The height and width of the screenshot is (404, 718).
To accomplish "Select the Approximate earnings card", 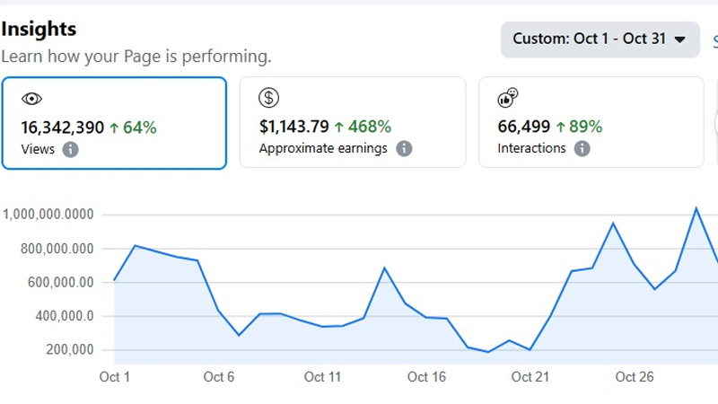I will (352, 122).
